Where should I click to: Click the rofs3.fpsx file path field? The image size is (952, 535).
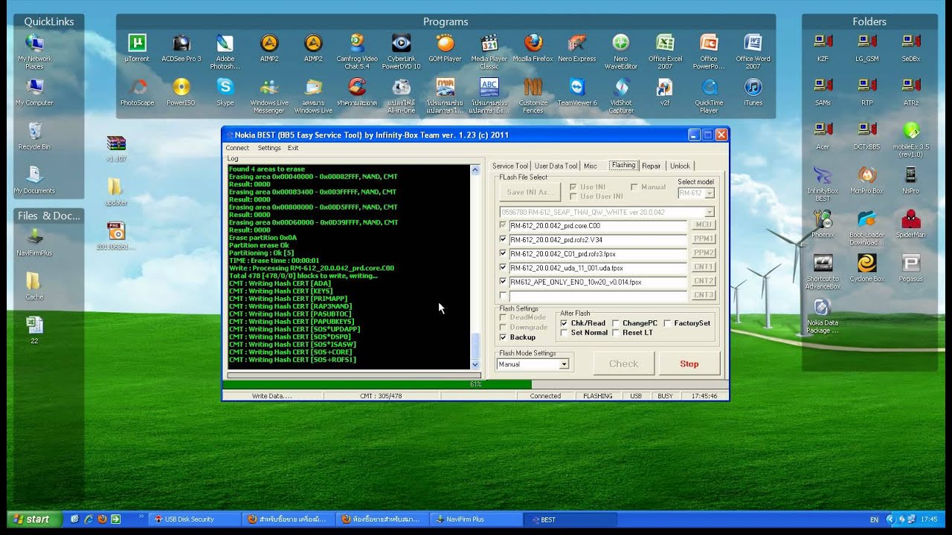pyautogui.click(x=598, y=253)
